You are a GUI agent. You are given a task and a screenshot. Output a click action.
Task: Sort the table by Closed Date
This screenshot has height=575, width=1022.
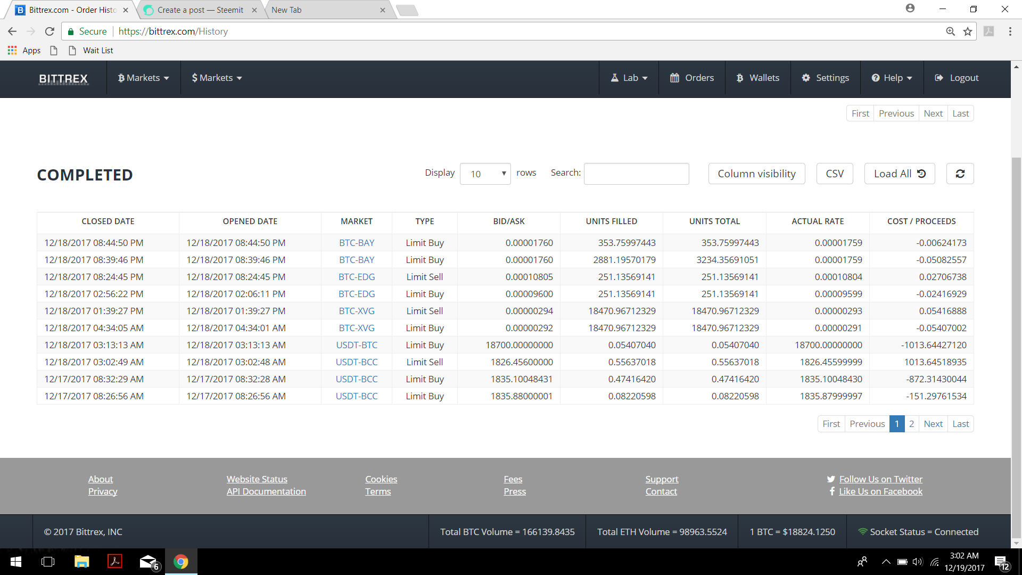(108, 221)
